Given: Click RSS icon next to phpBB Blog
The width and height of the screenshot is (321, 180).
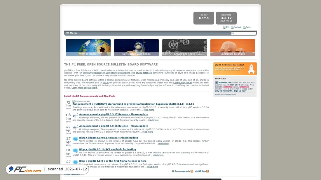Looking at the screenshot, I should pos(207,171).
